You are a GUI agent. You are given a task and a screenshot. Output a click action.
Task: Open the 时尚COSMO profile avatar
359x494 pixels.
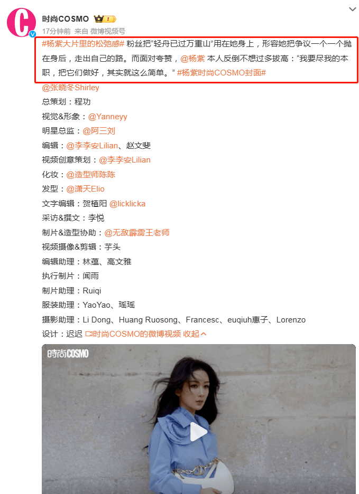(21, 22)
